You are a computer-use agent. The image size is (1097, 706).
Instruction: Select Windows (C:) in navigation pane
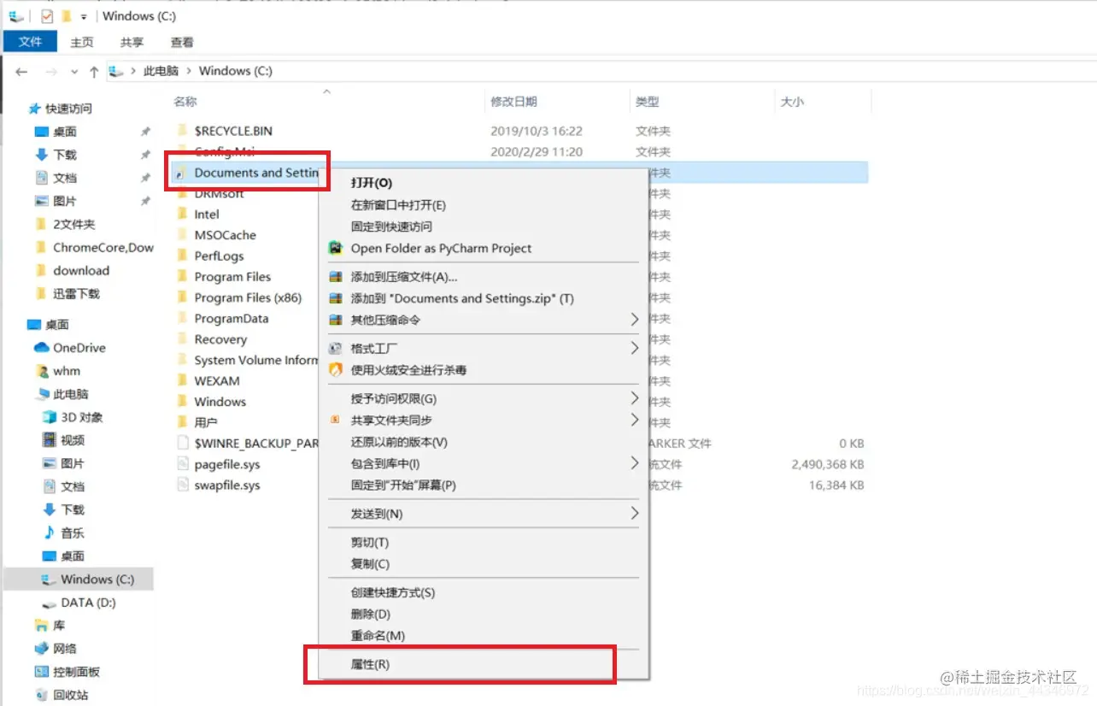(79, 580)
